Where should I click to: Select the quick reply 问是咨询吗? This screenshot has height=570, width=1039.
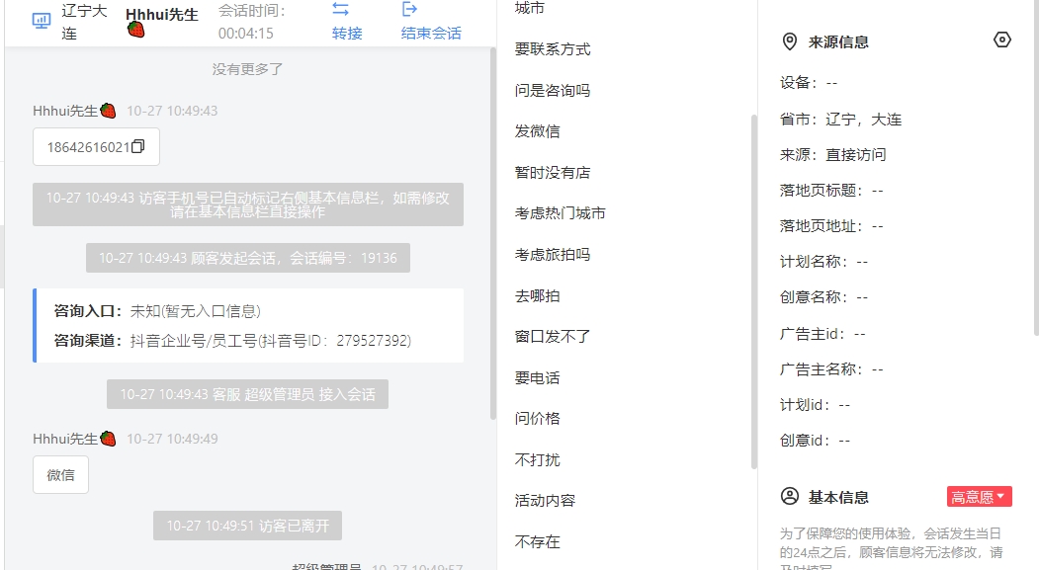point(552,90)
